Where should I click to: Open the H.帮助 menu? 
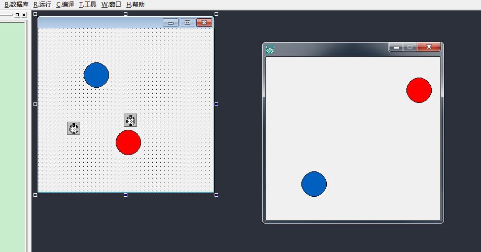135,5
